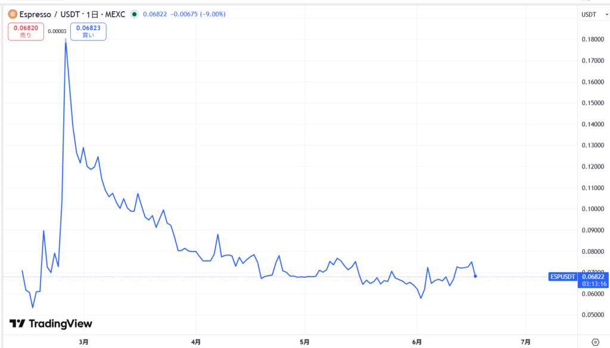Viewport: 610px width, 348px height.
Task: Click the 5月 date axis label
Action: coord(304,342)
